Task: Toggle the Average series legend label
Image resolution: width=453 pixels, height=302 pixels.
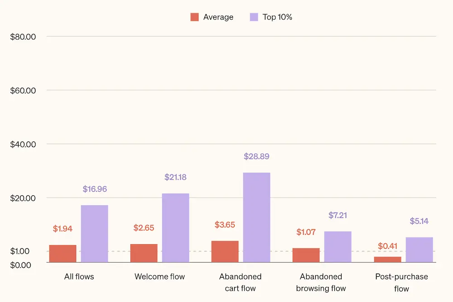Action: pyautogui.click(x=218, y=17)
